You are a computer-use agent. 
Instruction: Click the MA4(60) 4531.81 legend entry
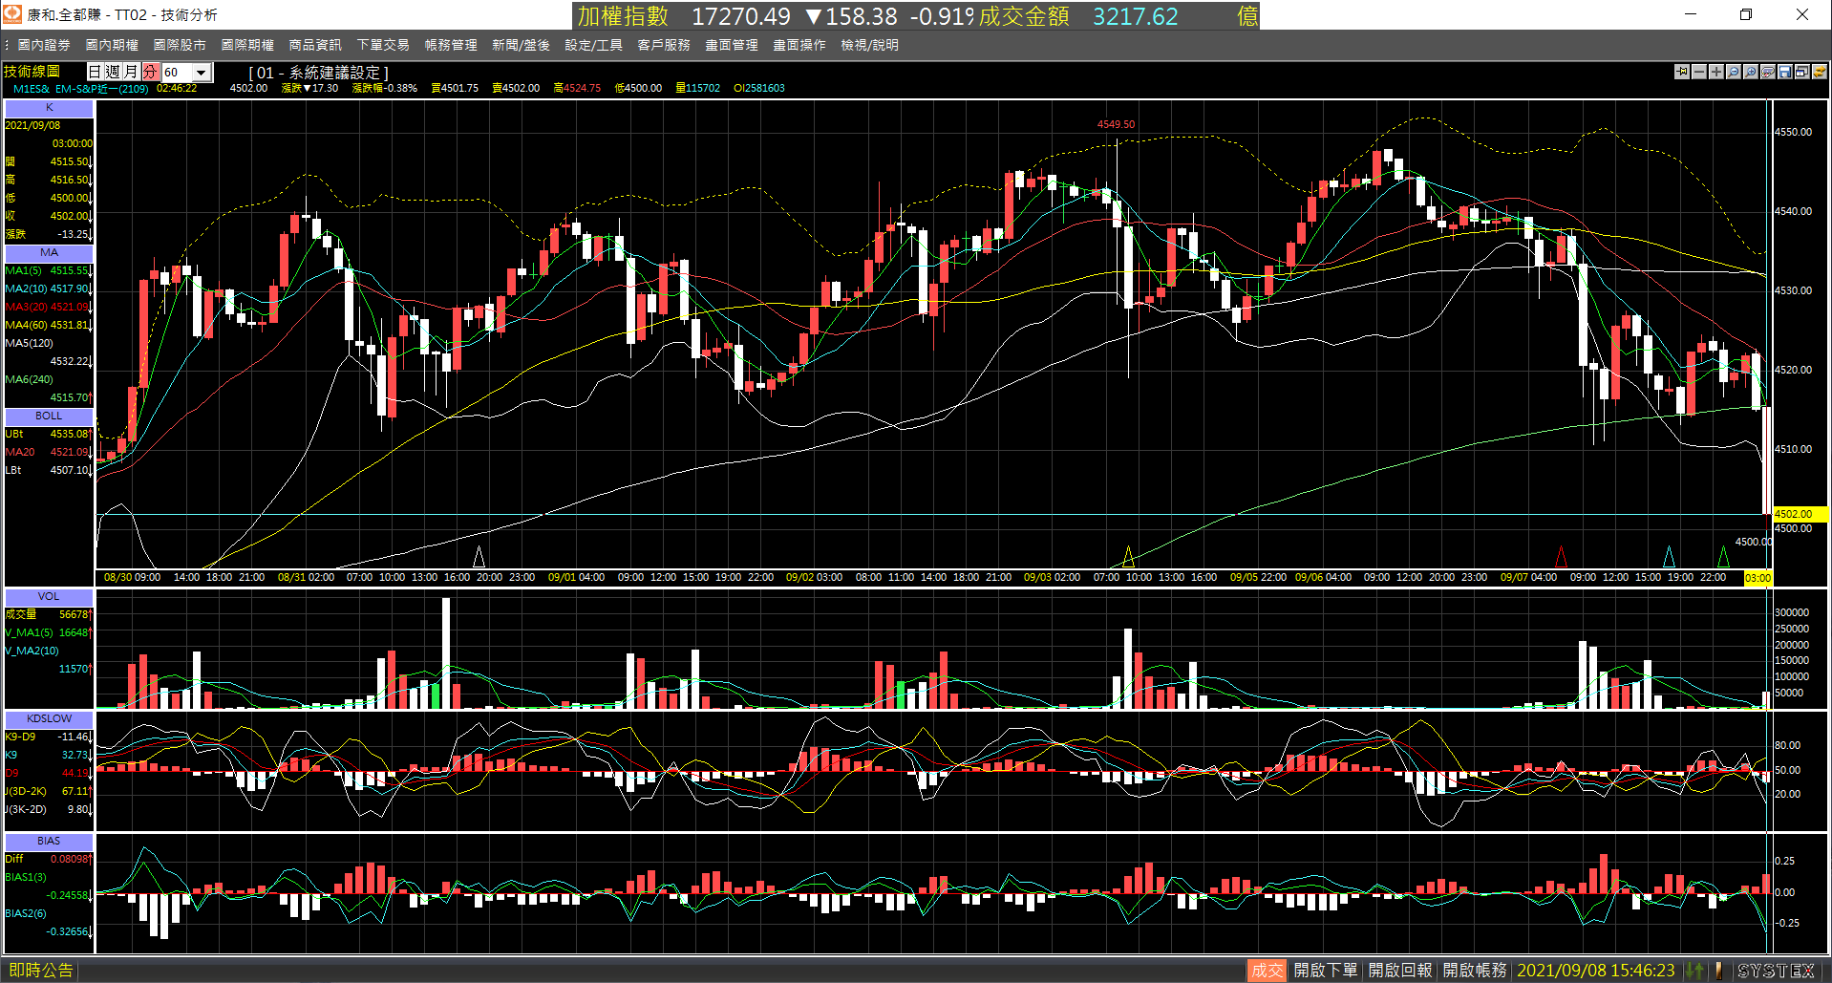48,326
